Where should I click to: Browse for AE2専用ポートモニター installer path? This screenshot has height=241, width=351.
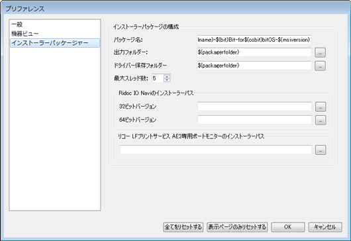click(321, 150)
